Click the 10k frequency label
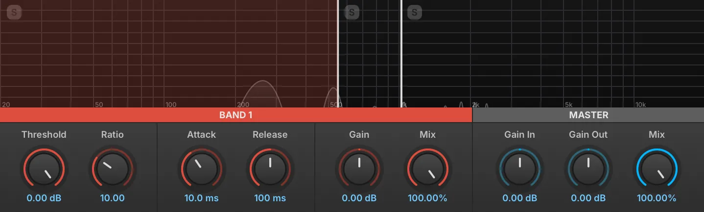Screen dimensions: 704x212 click(640, 105)
